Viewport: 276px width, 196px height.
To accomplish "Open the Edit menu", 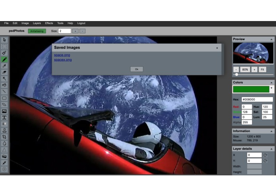I will (x=15, y=23).
